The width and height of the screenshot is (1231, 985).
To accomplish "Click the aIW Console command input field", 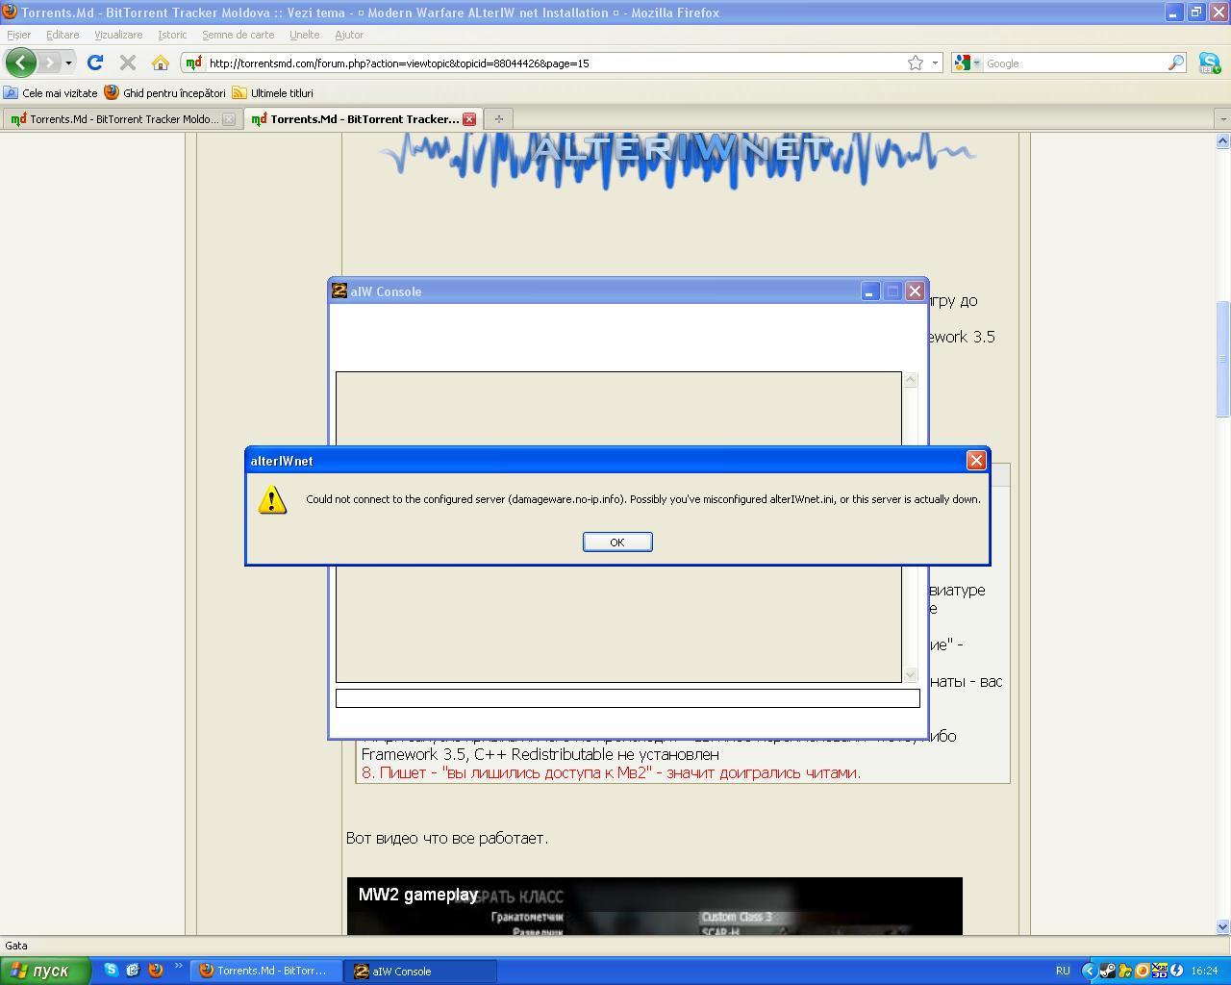I will [x=627, y=698].
